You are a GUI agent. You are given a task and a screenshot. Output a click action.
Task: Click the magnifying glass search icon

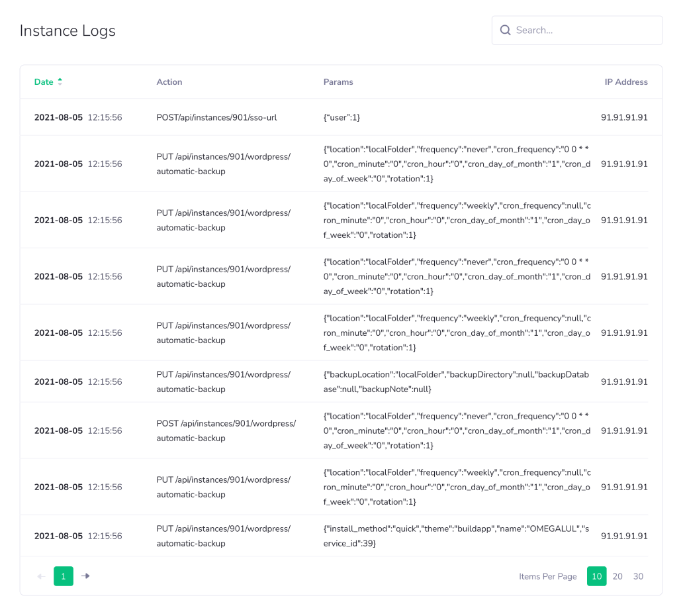click(x=505, y=30)
